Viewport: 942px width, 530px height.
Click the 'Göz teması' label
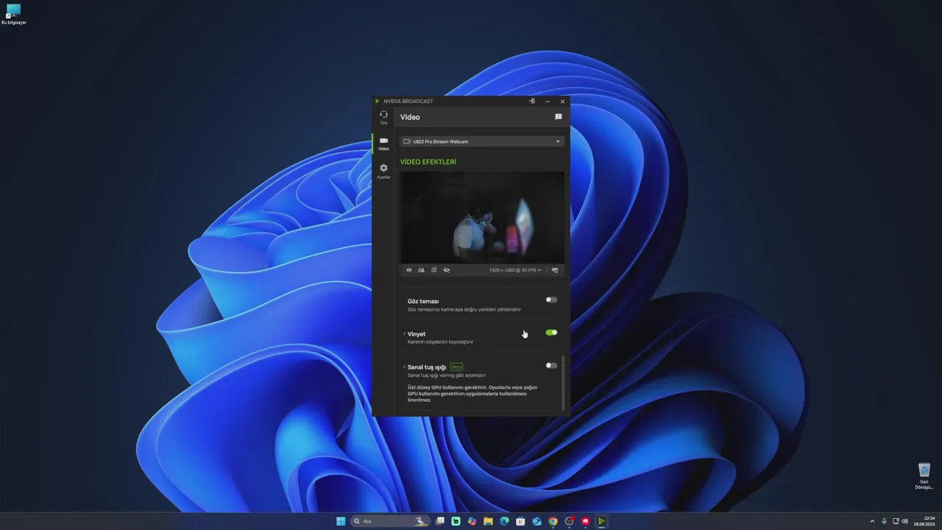click(423, 301)
